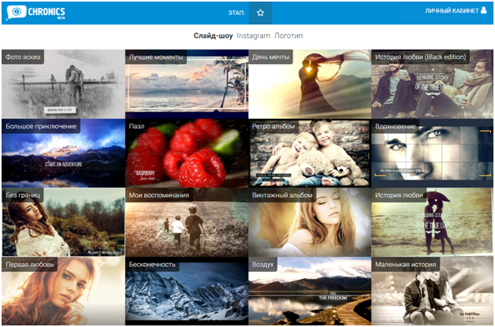Switch to the Instagram tab
The height and width of the screenshot is (327, 495).
[x=254, y=35]
